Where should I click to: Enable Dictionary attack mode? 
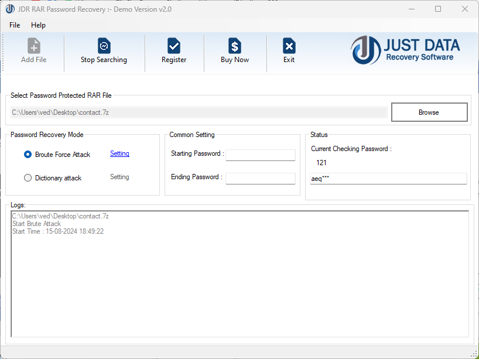pos(28,177)
